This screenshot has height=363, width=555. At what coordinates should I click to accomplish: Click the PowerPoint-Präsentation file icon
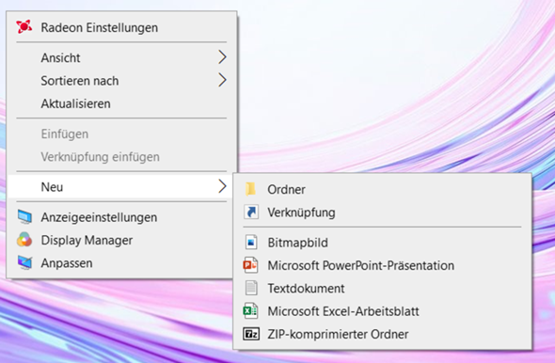pos(250,265)
